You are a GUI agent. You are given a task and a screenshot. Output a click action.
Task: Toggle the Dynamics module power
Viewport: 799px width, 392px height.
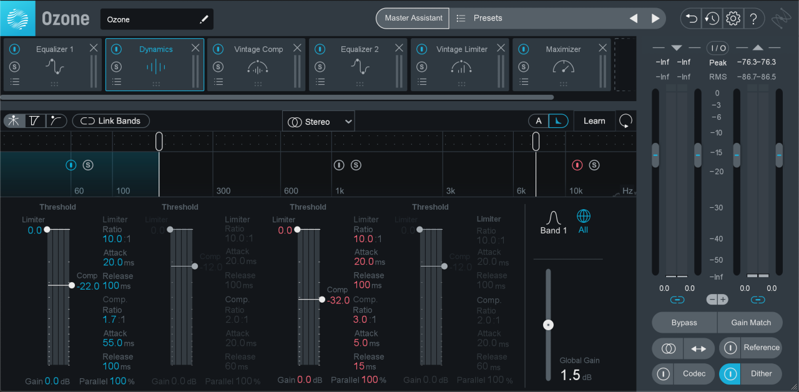pos(116,49)
